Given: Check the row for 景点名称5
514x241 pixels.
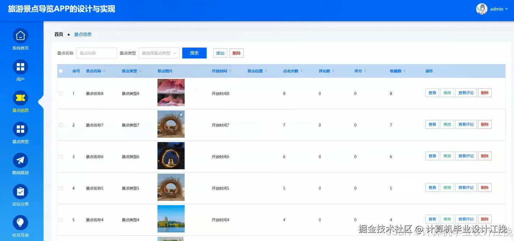Looking at the screenshot, I should coord(60,188).
